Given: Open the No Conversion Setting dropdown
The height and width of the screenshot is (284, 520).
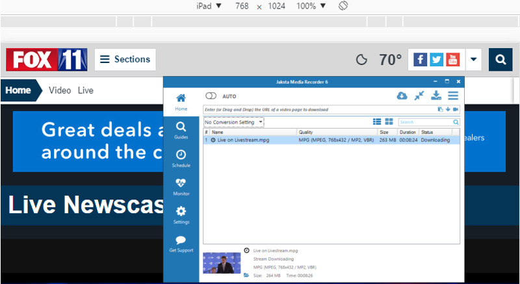Looking at the screenshot, I should pyautogui.click(x=234, y=122).
